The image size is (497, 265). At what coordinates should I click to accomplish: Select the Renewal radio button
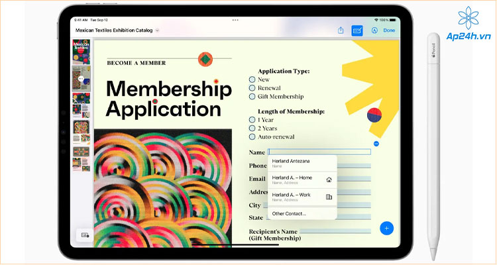[x=252, y=88]
